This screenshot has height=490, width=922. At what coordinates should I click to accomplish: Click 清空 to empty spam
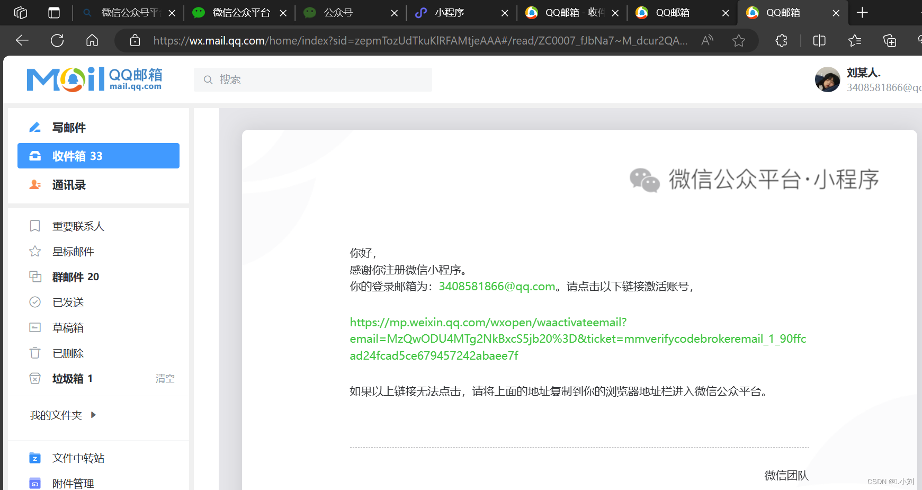(165, 378)
